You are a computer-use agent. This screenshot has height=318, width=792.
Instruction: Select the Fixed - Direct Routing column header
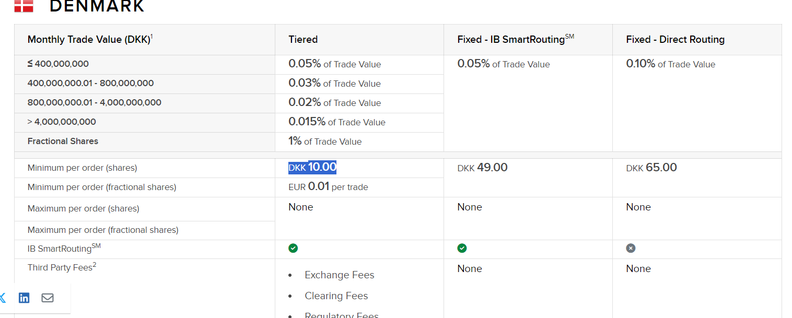[675, 40]
